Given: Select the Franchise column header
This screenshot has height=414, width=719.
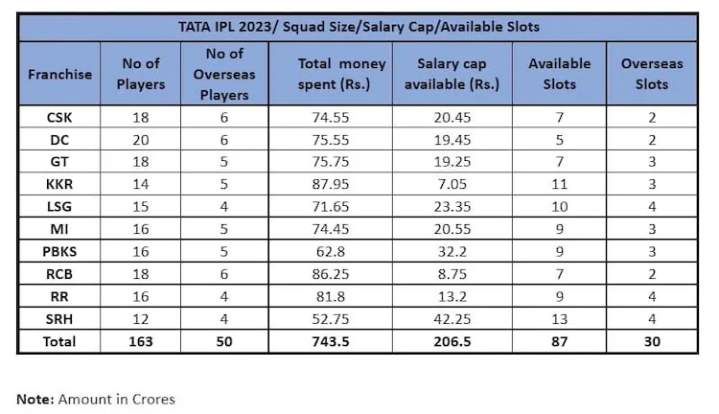Looking at the screenshot, I should tap(59, 74).
